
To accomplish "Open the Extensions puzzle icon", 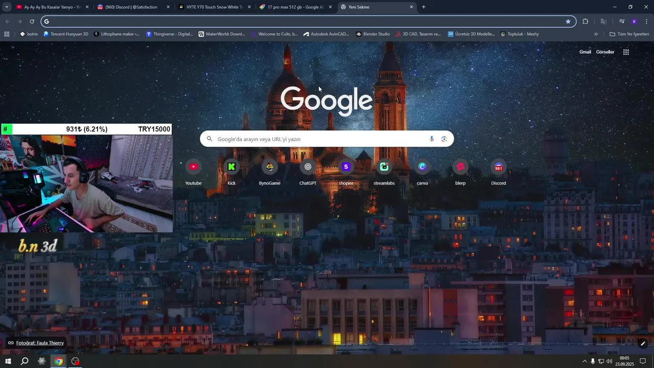I will [x=586, y=21].
